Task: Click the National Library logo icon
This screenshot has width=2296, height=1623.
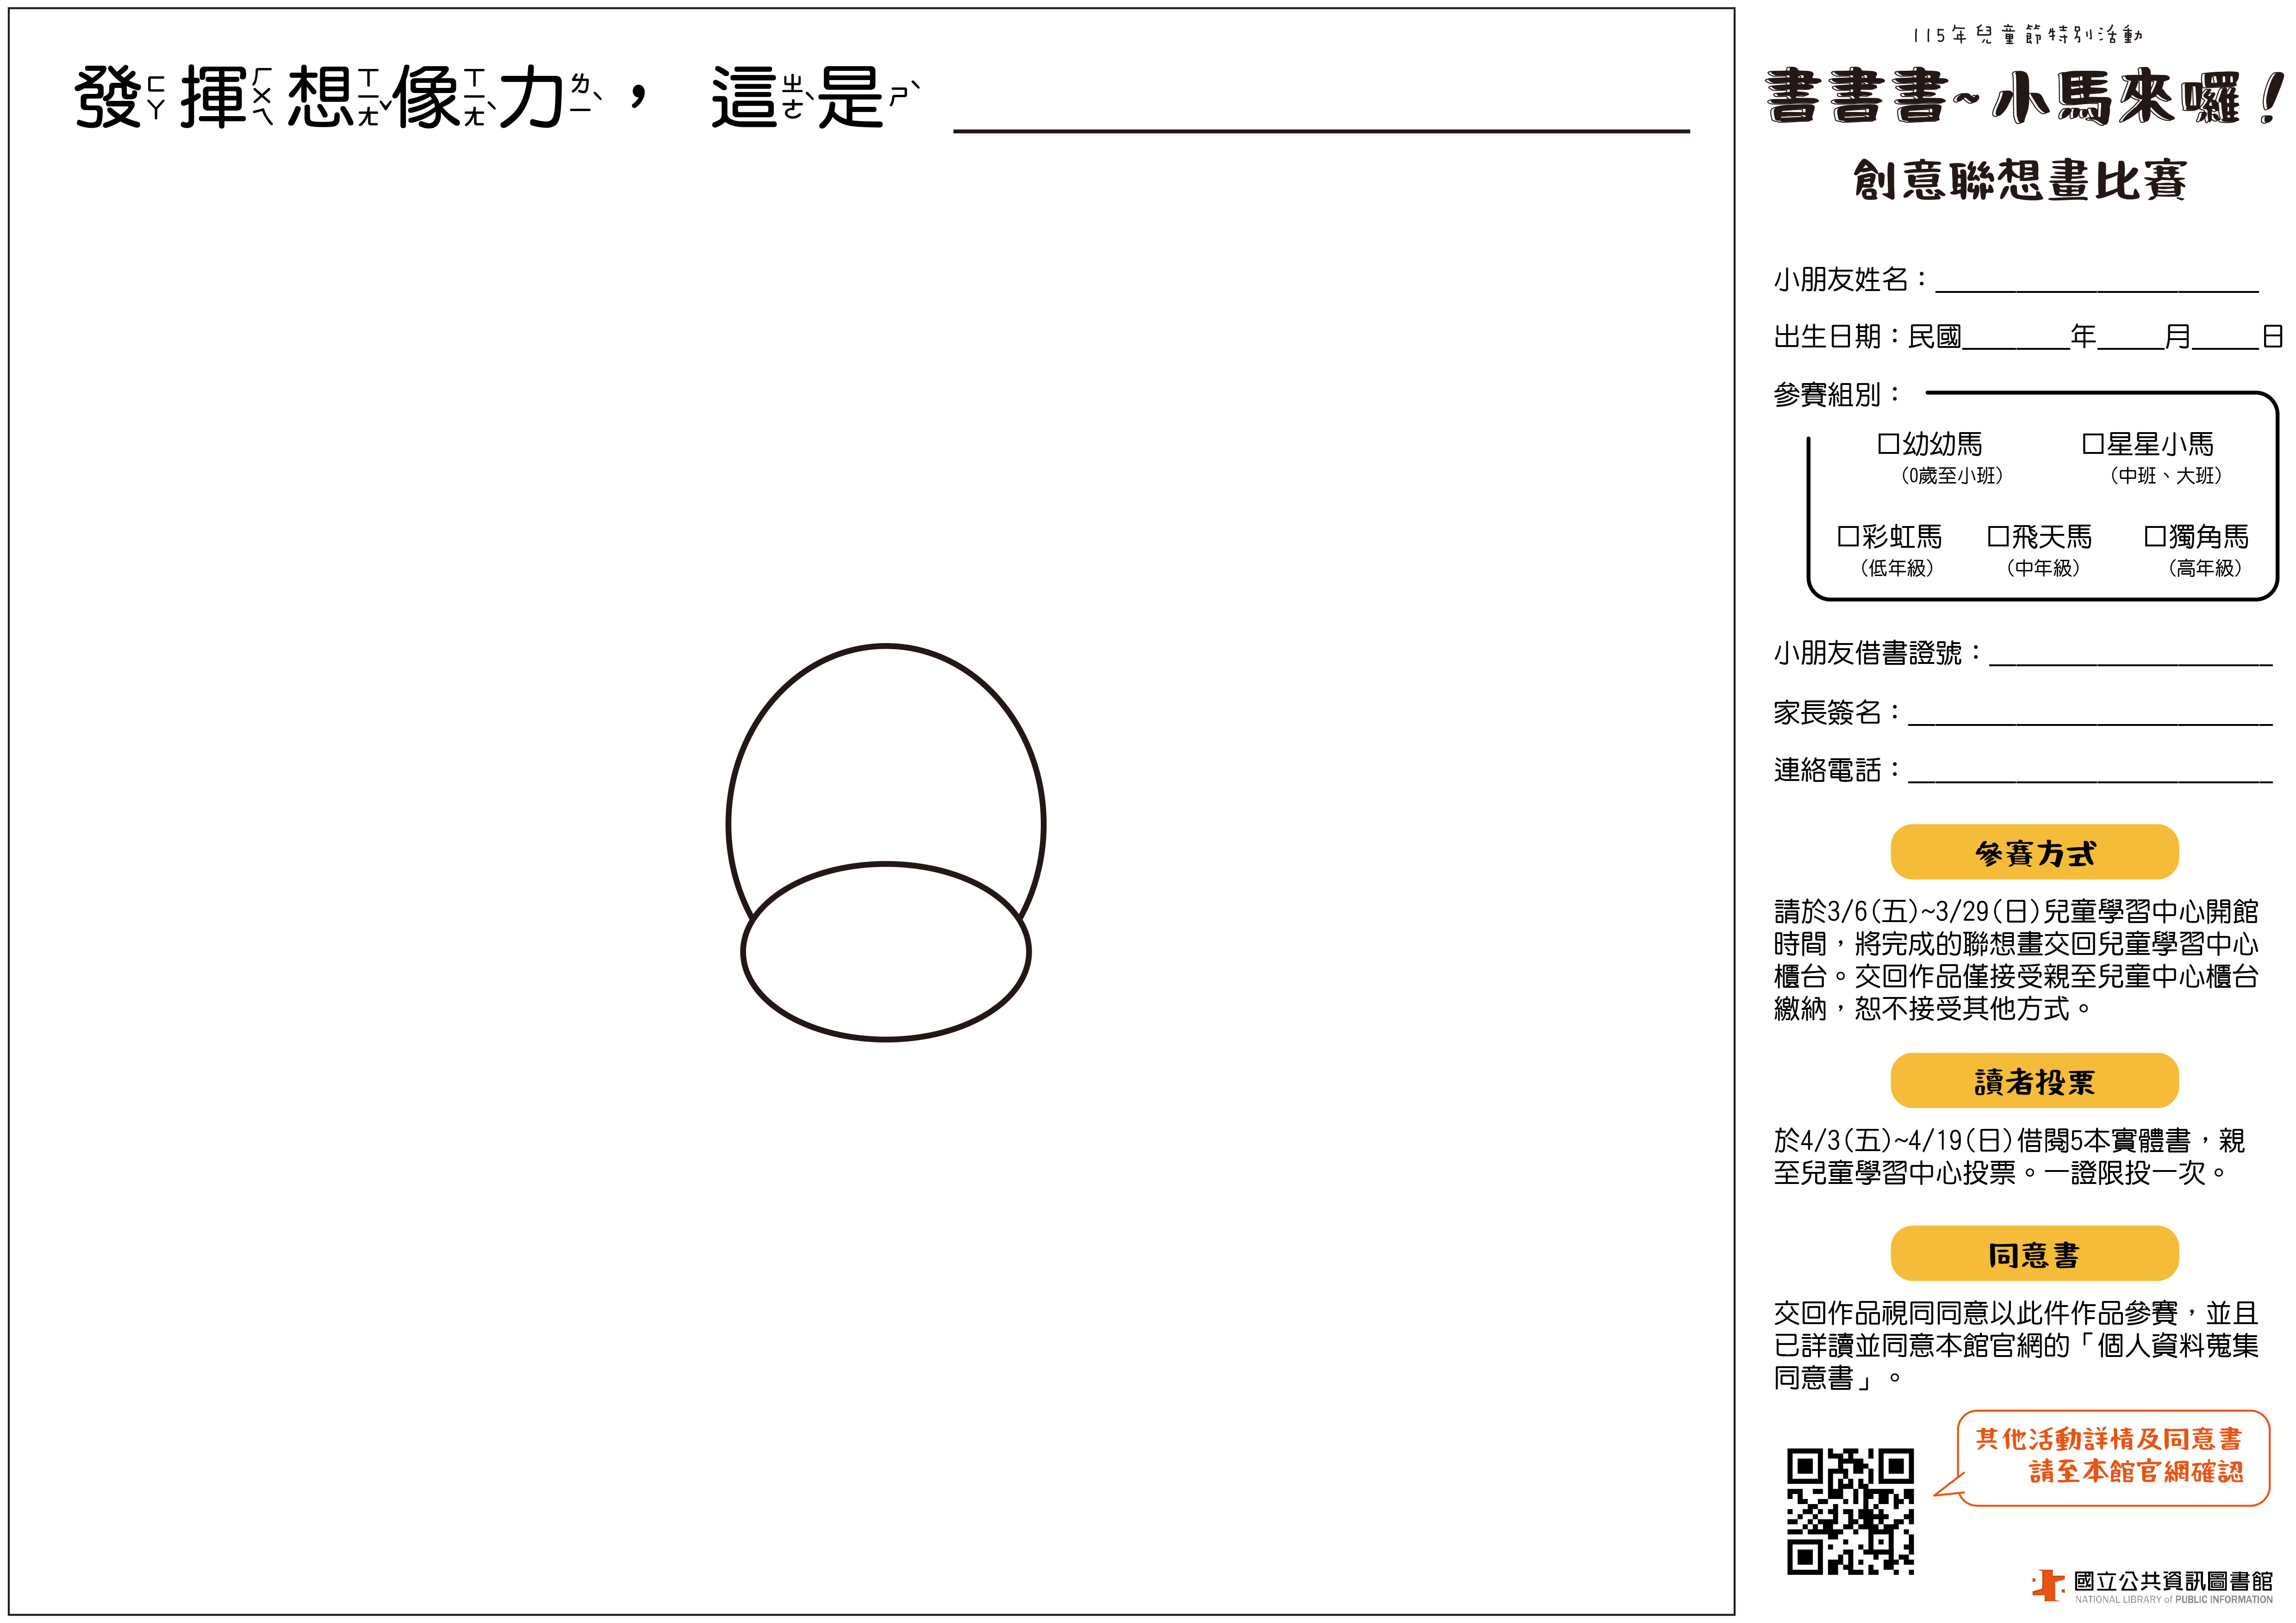Action: (2048, 1584)
